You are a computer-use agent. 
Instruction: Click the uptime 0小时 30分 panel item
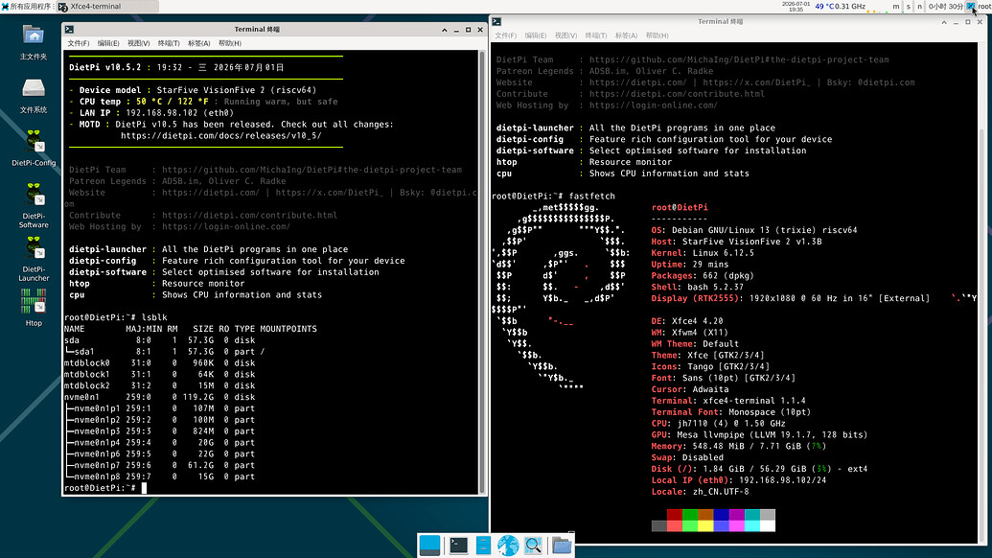(x=946, y=7)
